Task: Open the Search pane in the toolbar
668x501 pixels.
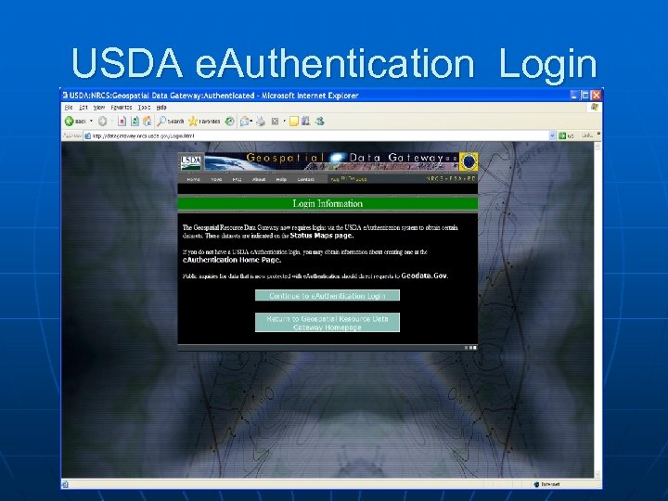Action: pos(171,122)
